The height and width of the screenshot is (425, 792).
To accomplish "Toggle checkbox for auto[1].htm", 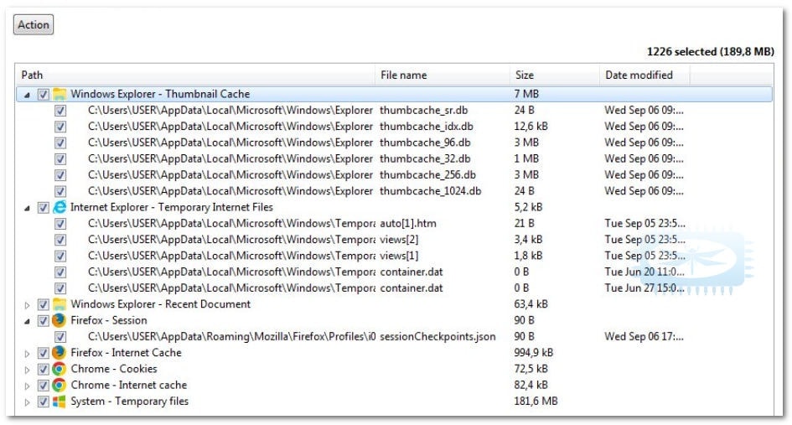I will (x=60, y=223).
